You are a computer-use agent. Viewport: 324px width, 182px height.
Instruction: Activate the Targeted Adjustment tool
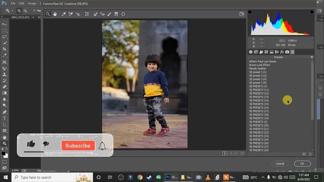pyautogui.click(x=78, y=14)
